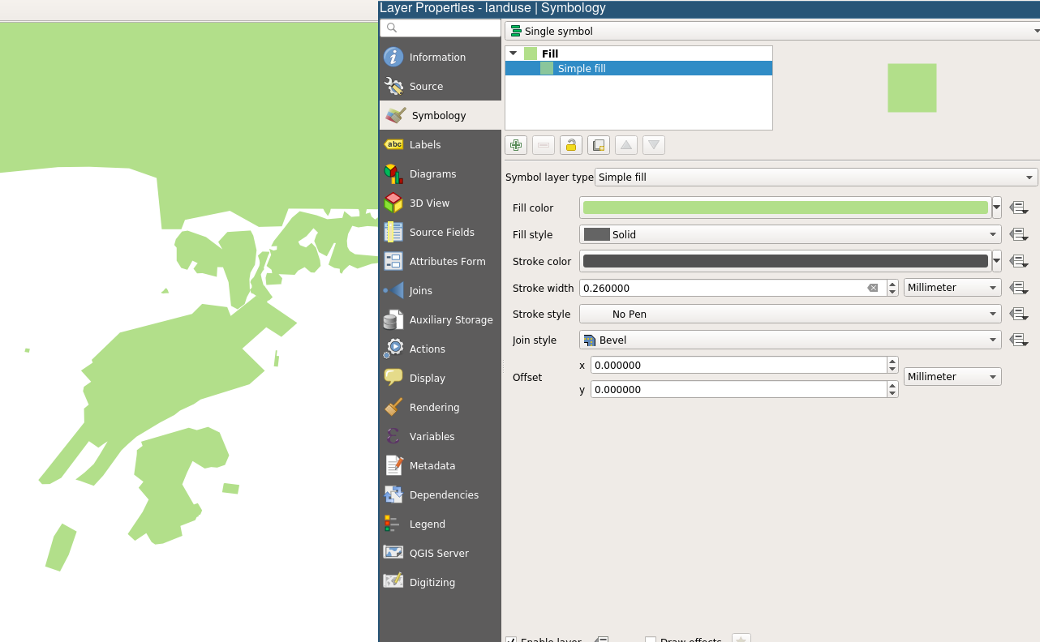Screen dimensions: 1040x642
Task: Clear the Stroke width value
Action: coord(873,288)
